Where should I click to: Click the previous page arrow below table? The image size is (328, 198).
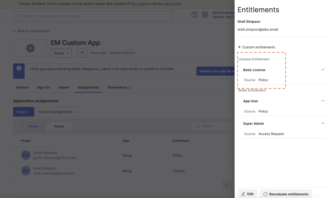click(227, 185)
